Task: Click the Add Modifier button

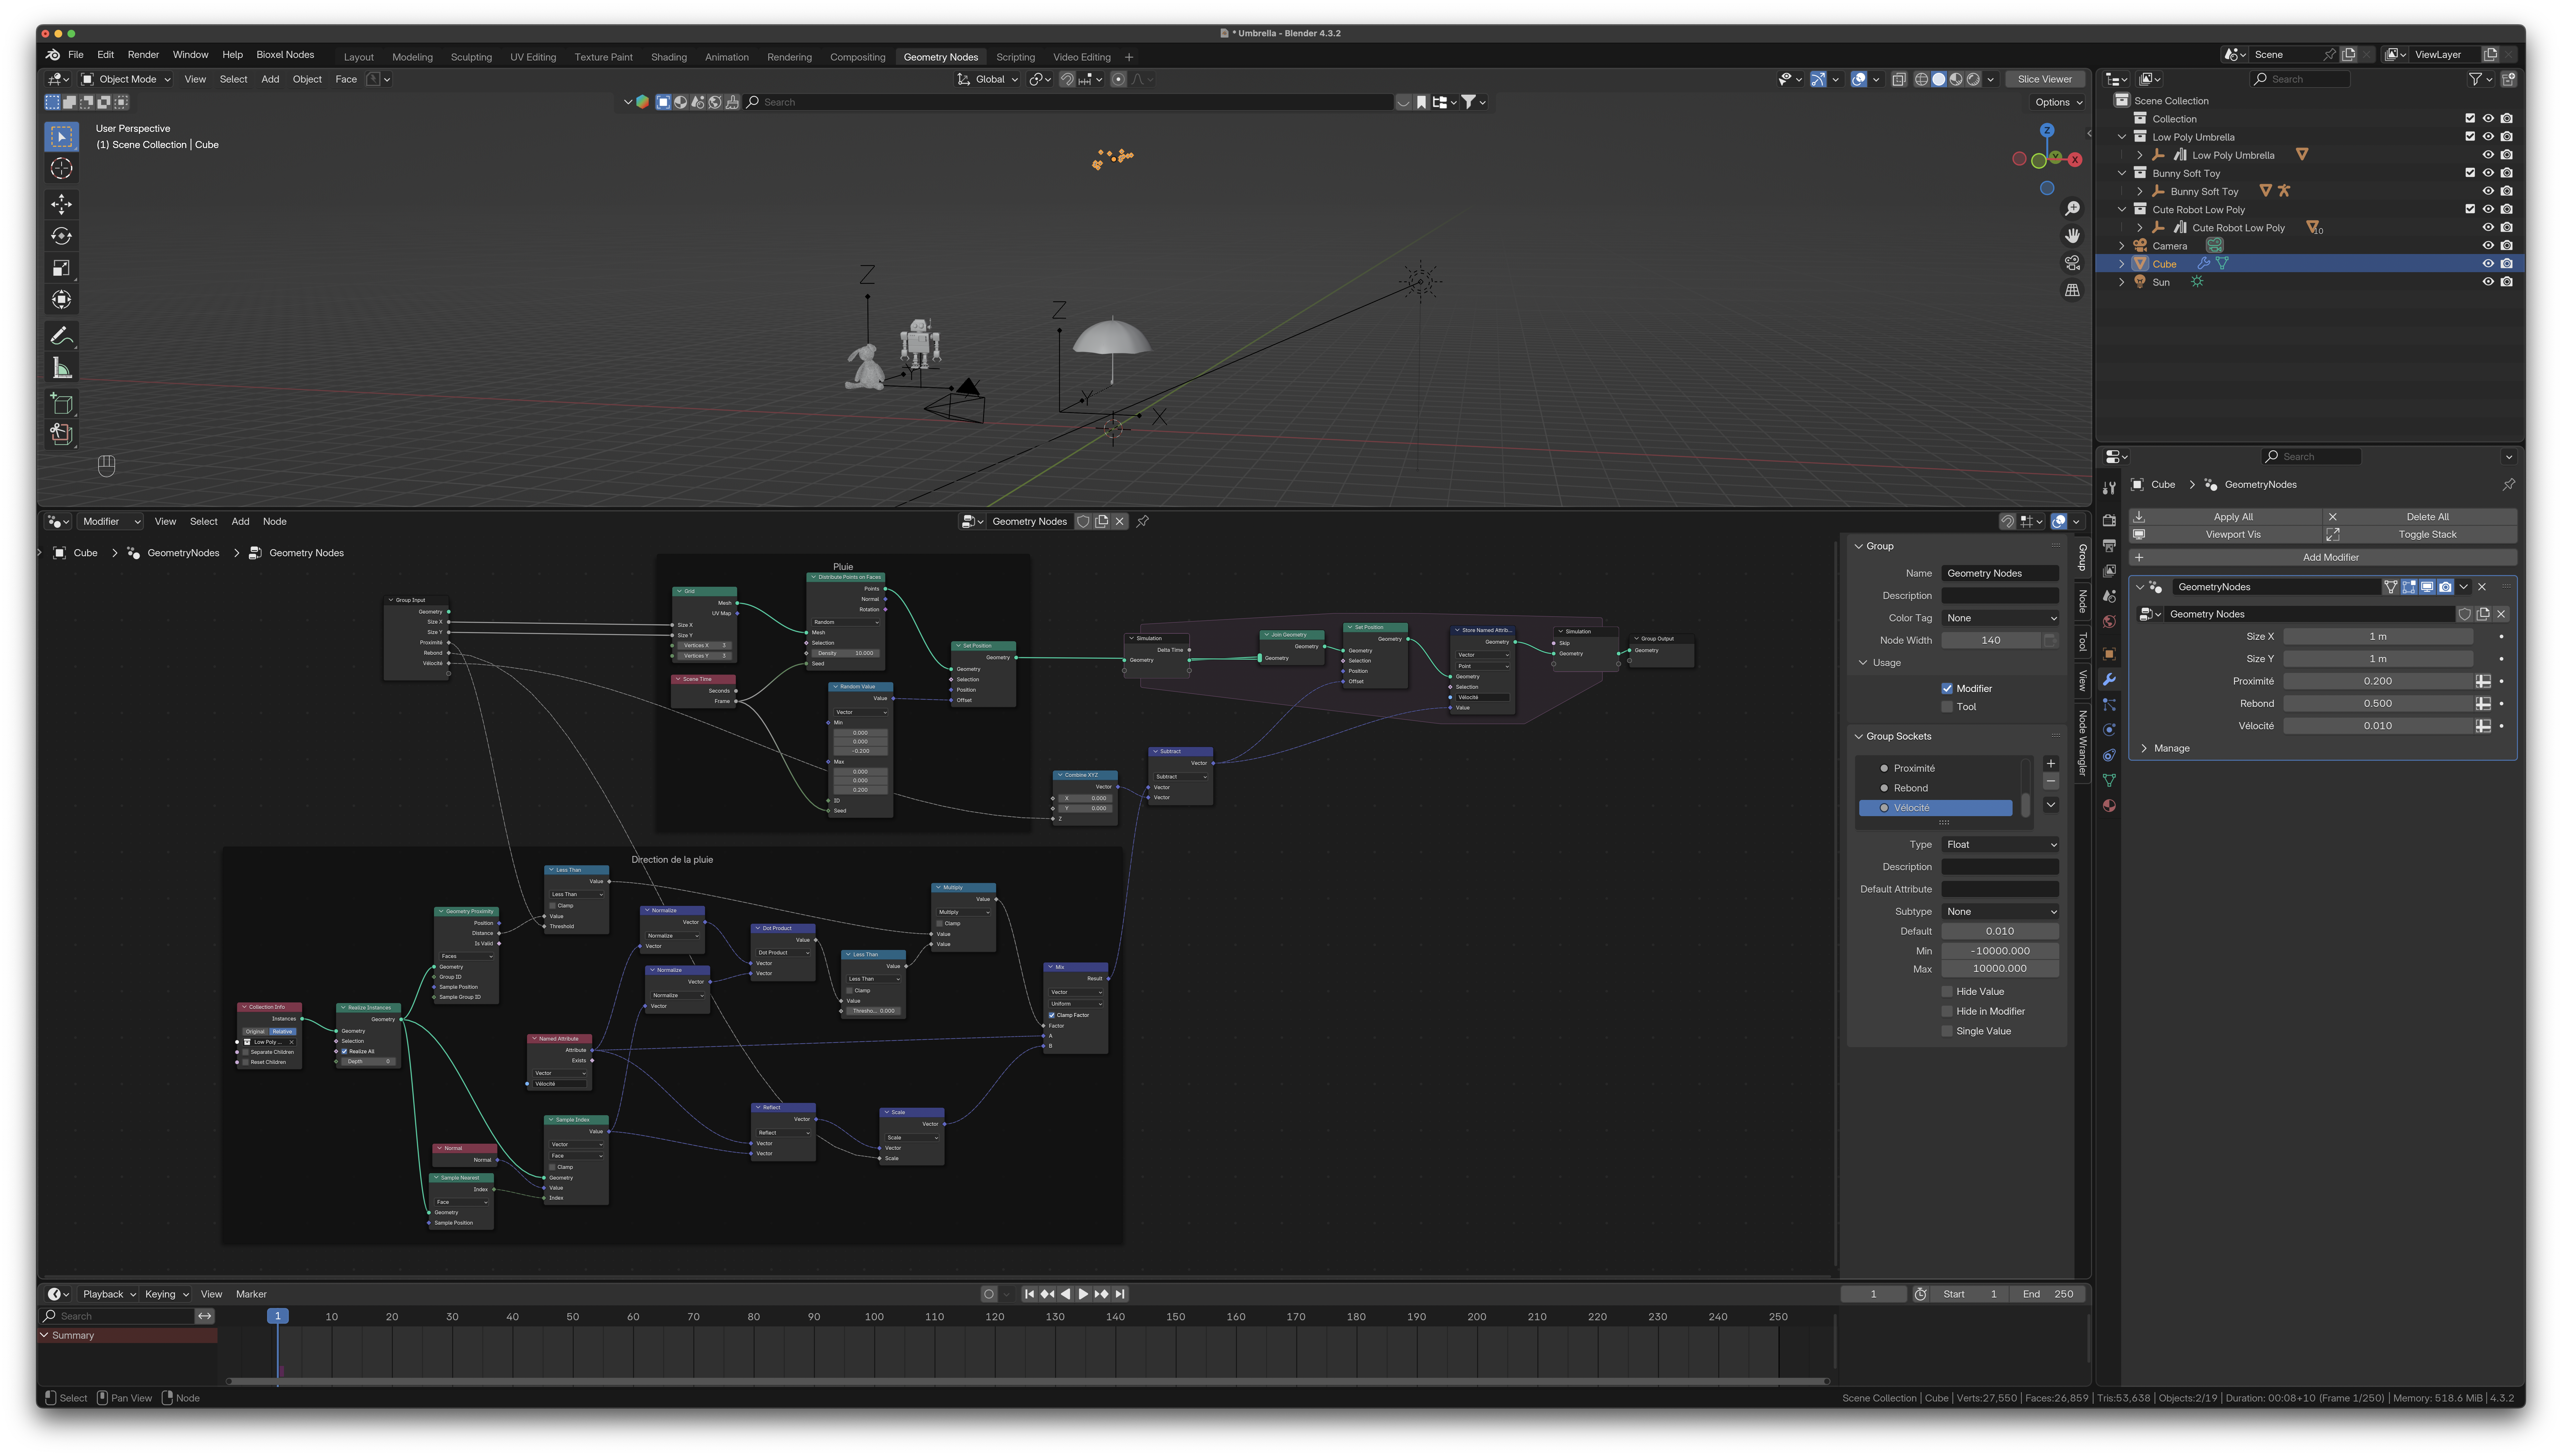Action: [2324, 558]
